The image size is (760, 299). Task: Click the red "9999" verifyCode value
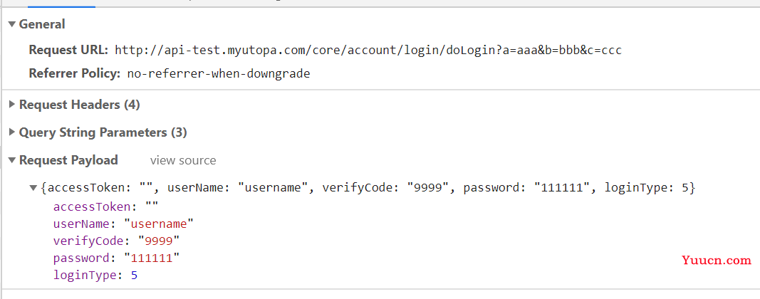159,241
